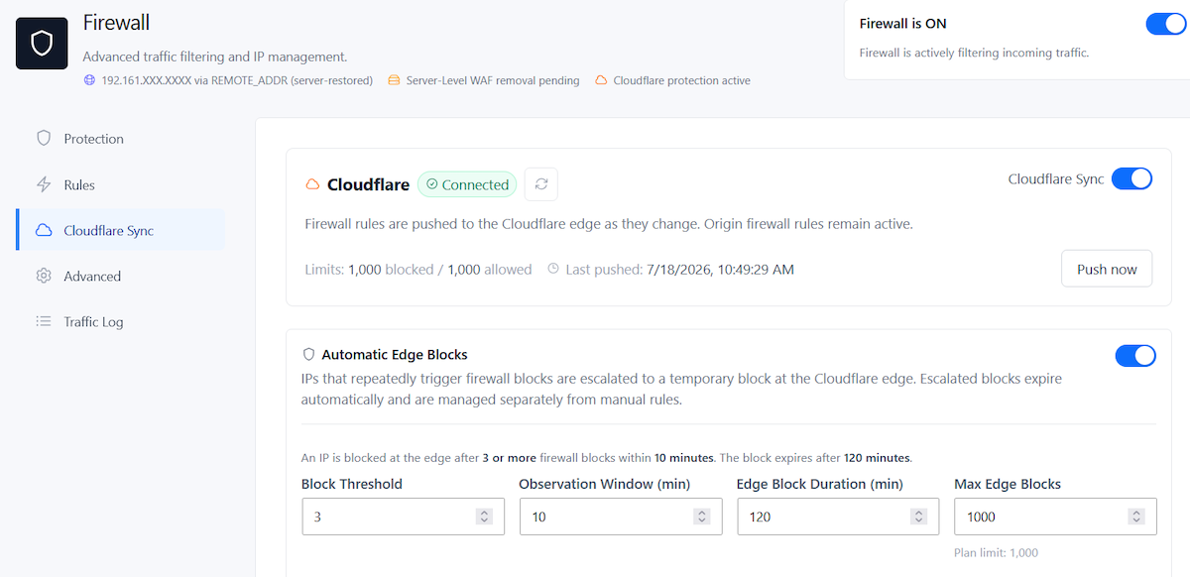Open the Traffic Log section
The image size is (1190, 577).
[121, 321]
